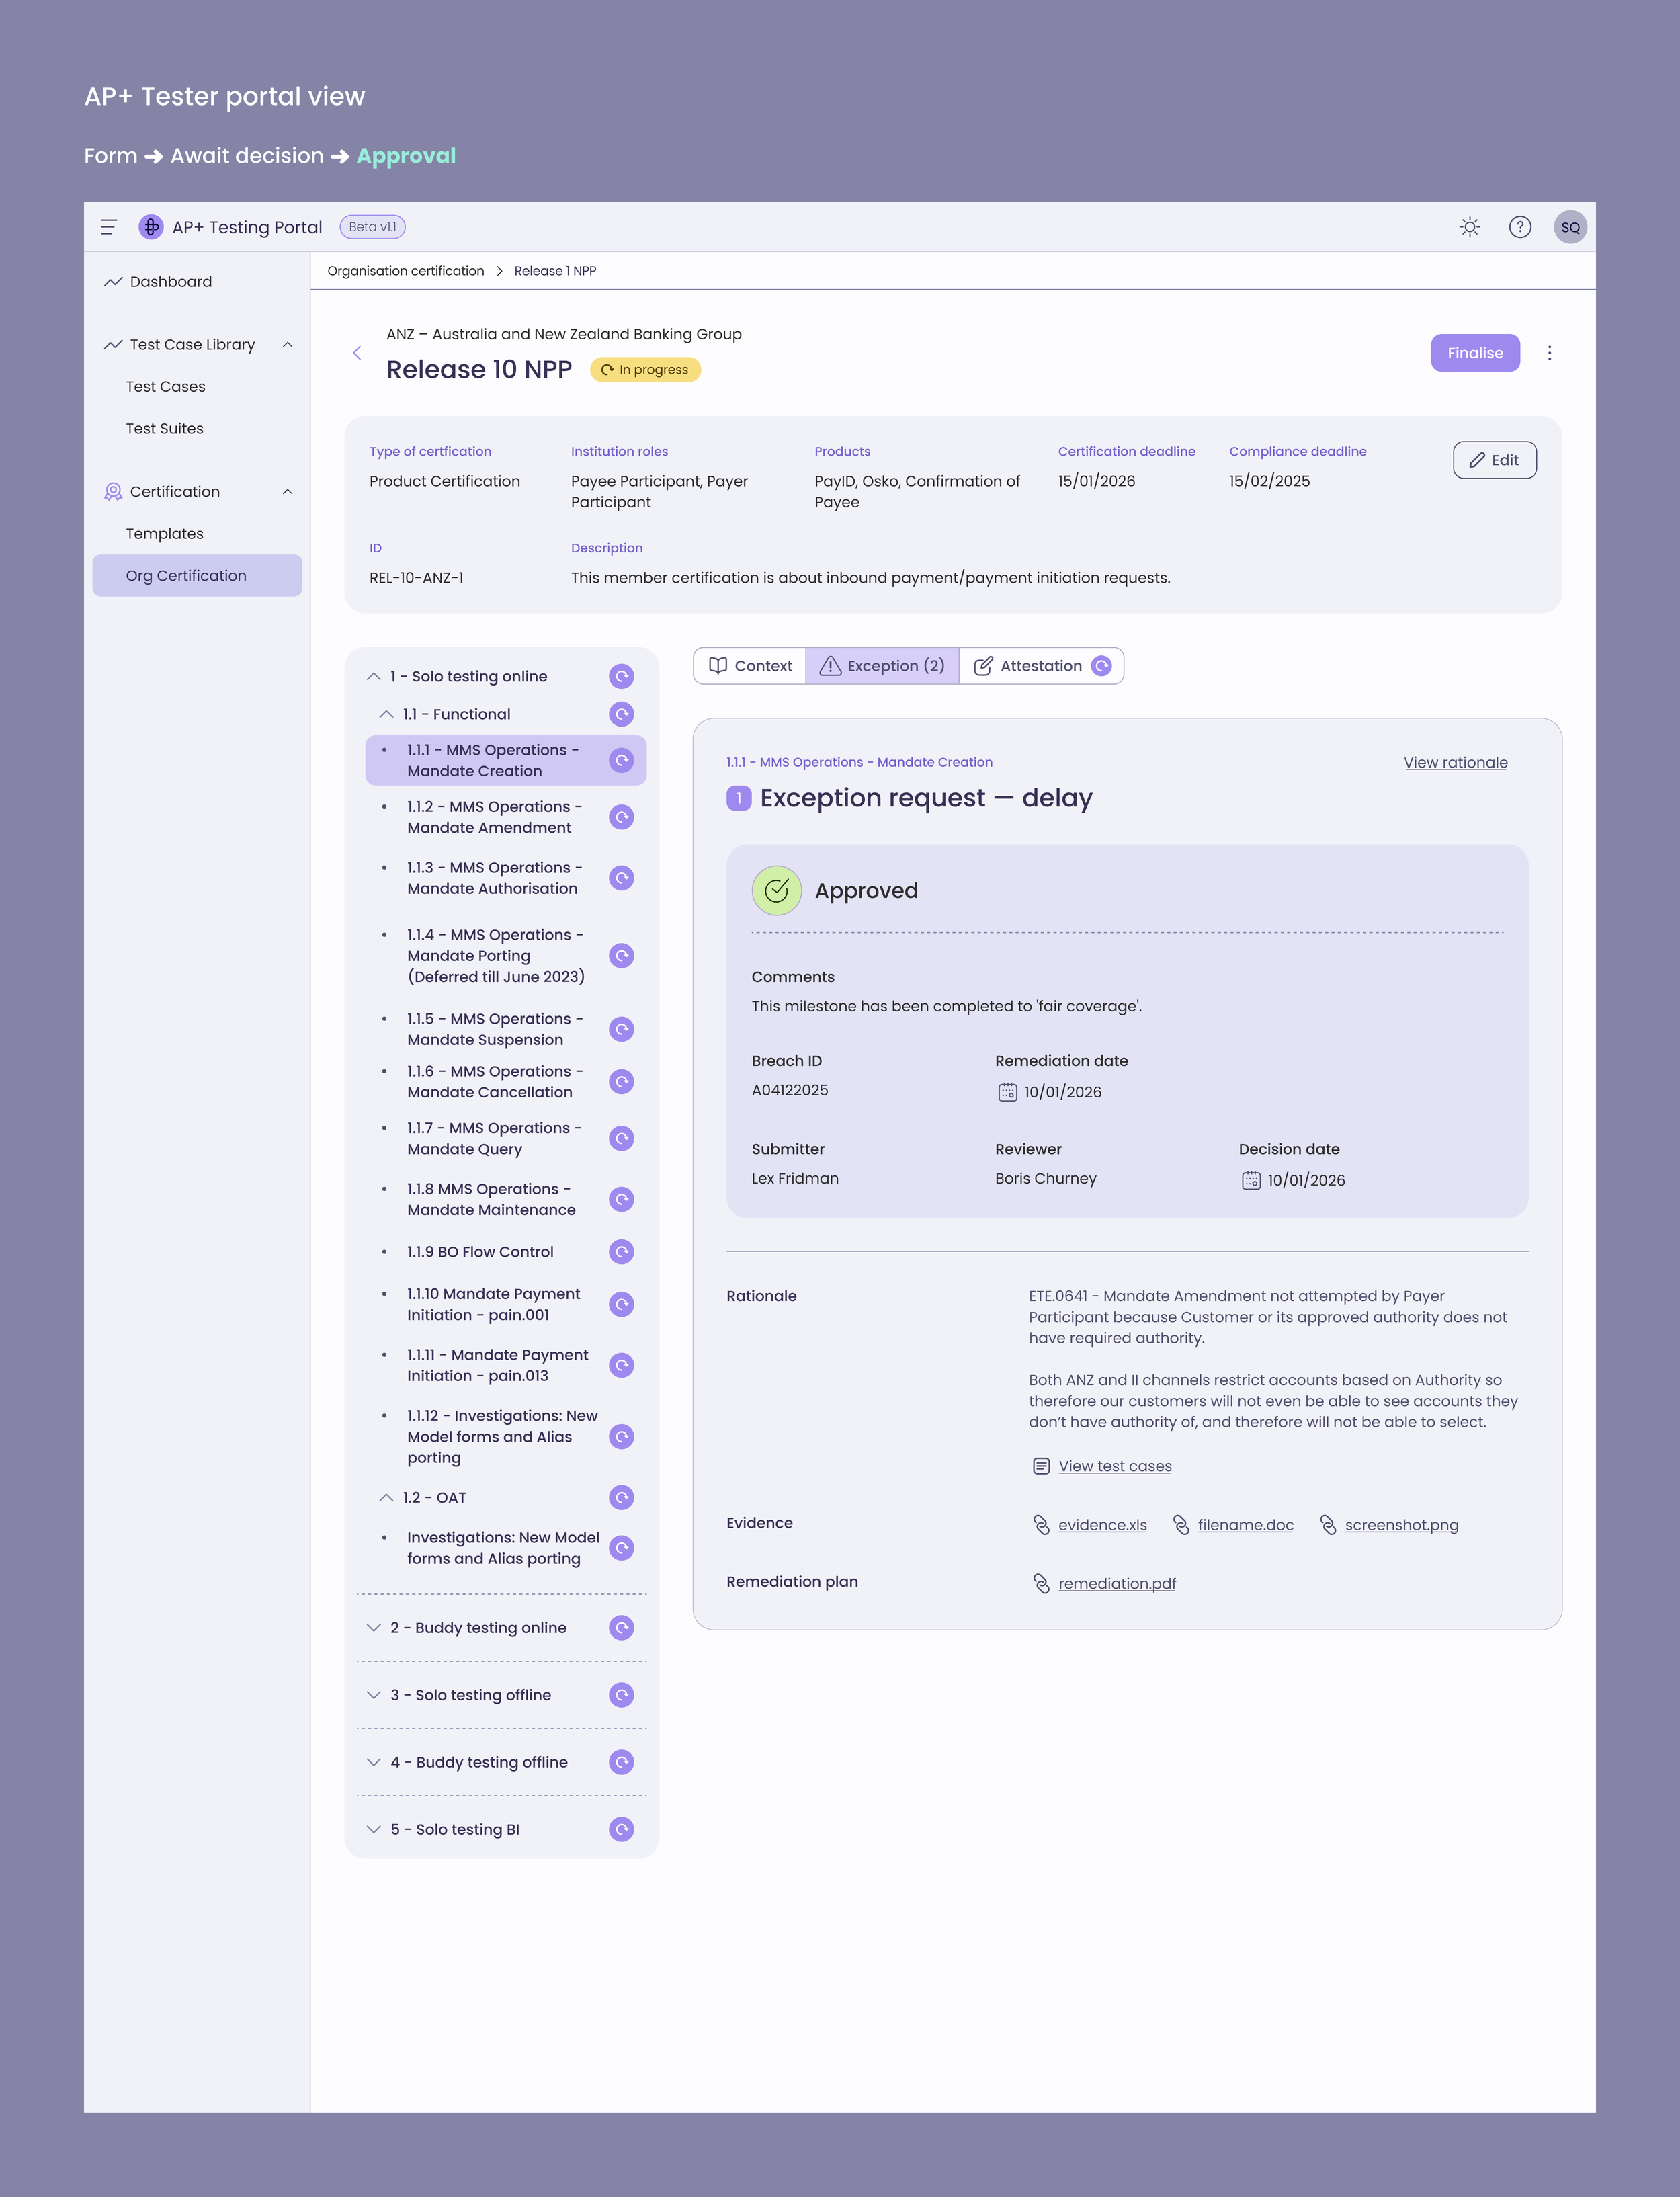
Task: Click the SQ user avatar
Action: tap(1570, 227)
